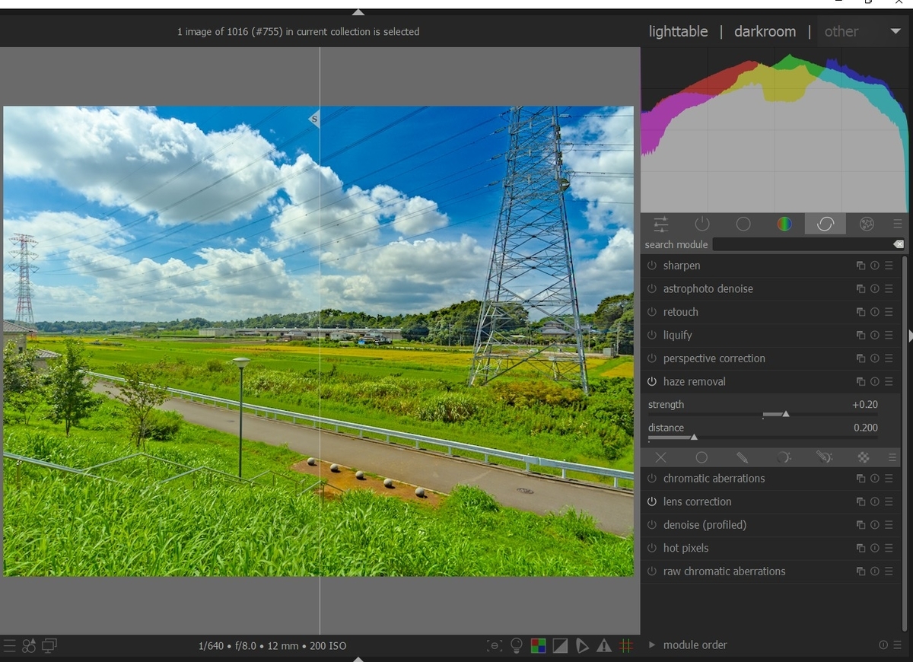Open sharpen presets menu
Viewport: 913px width, 662px height.
point(889,266)
